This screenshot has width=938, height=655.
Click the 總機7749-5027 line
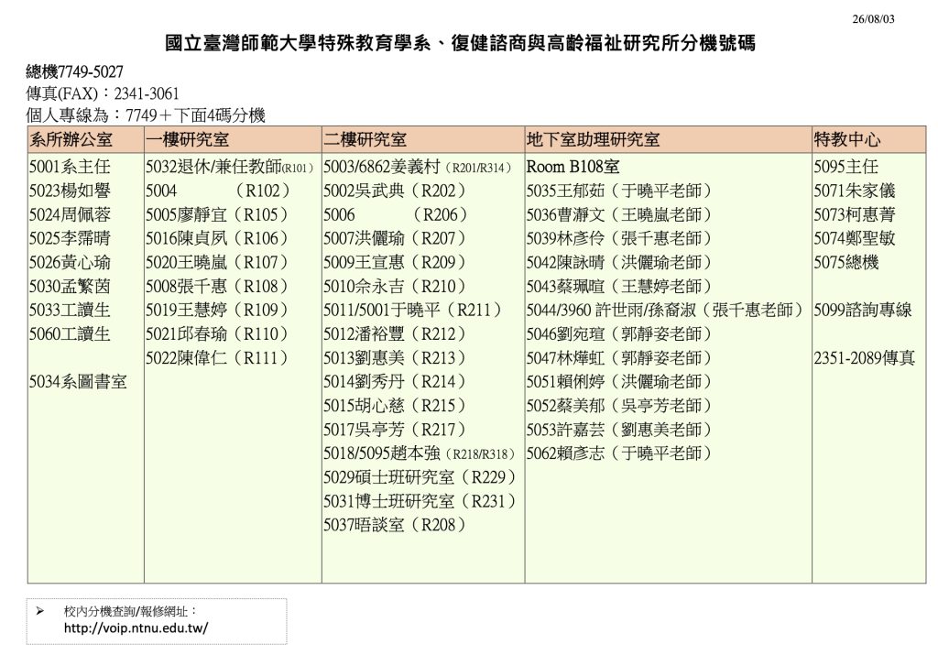(x=75, y=71)
